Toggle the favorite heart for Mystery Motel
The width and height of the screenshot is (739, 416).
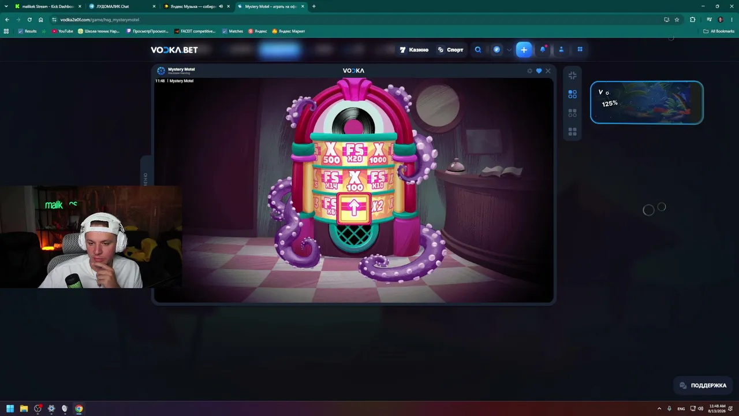tap(539, 70)
